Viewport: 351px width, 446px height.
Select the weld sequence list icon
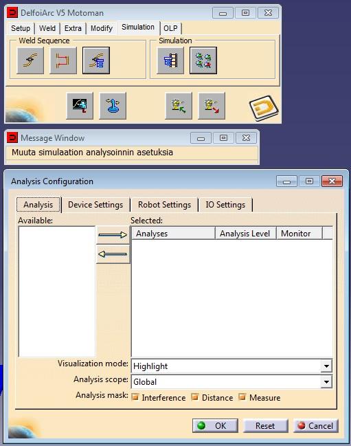coord(96,60)
